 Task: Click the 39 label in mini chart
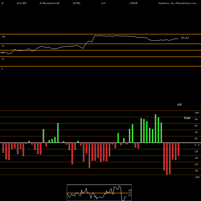130,191
